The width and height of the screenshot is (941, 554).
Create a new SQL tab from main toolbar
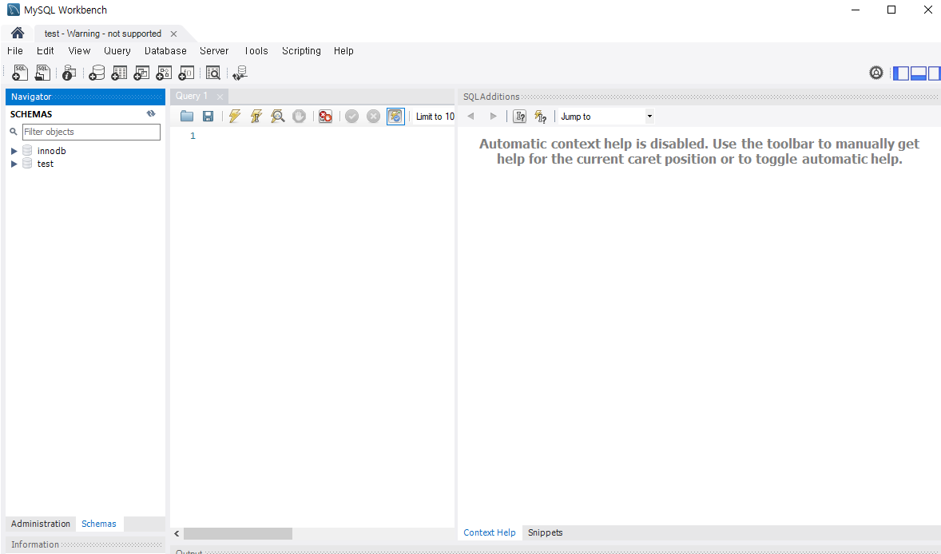tap(20, 73)
